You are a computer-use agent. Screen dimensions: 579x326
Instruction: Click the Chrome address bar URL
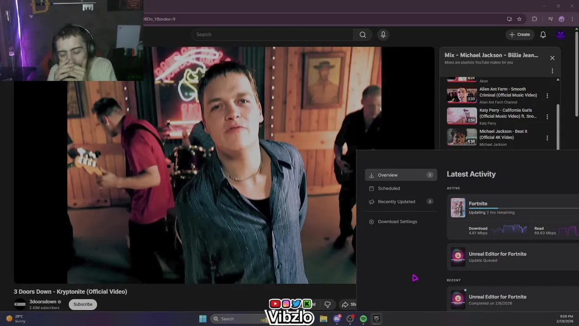tap(159, 19)
